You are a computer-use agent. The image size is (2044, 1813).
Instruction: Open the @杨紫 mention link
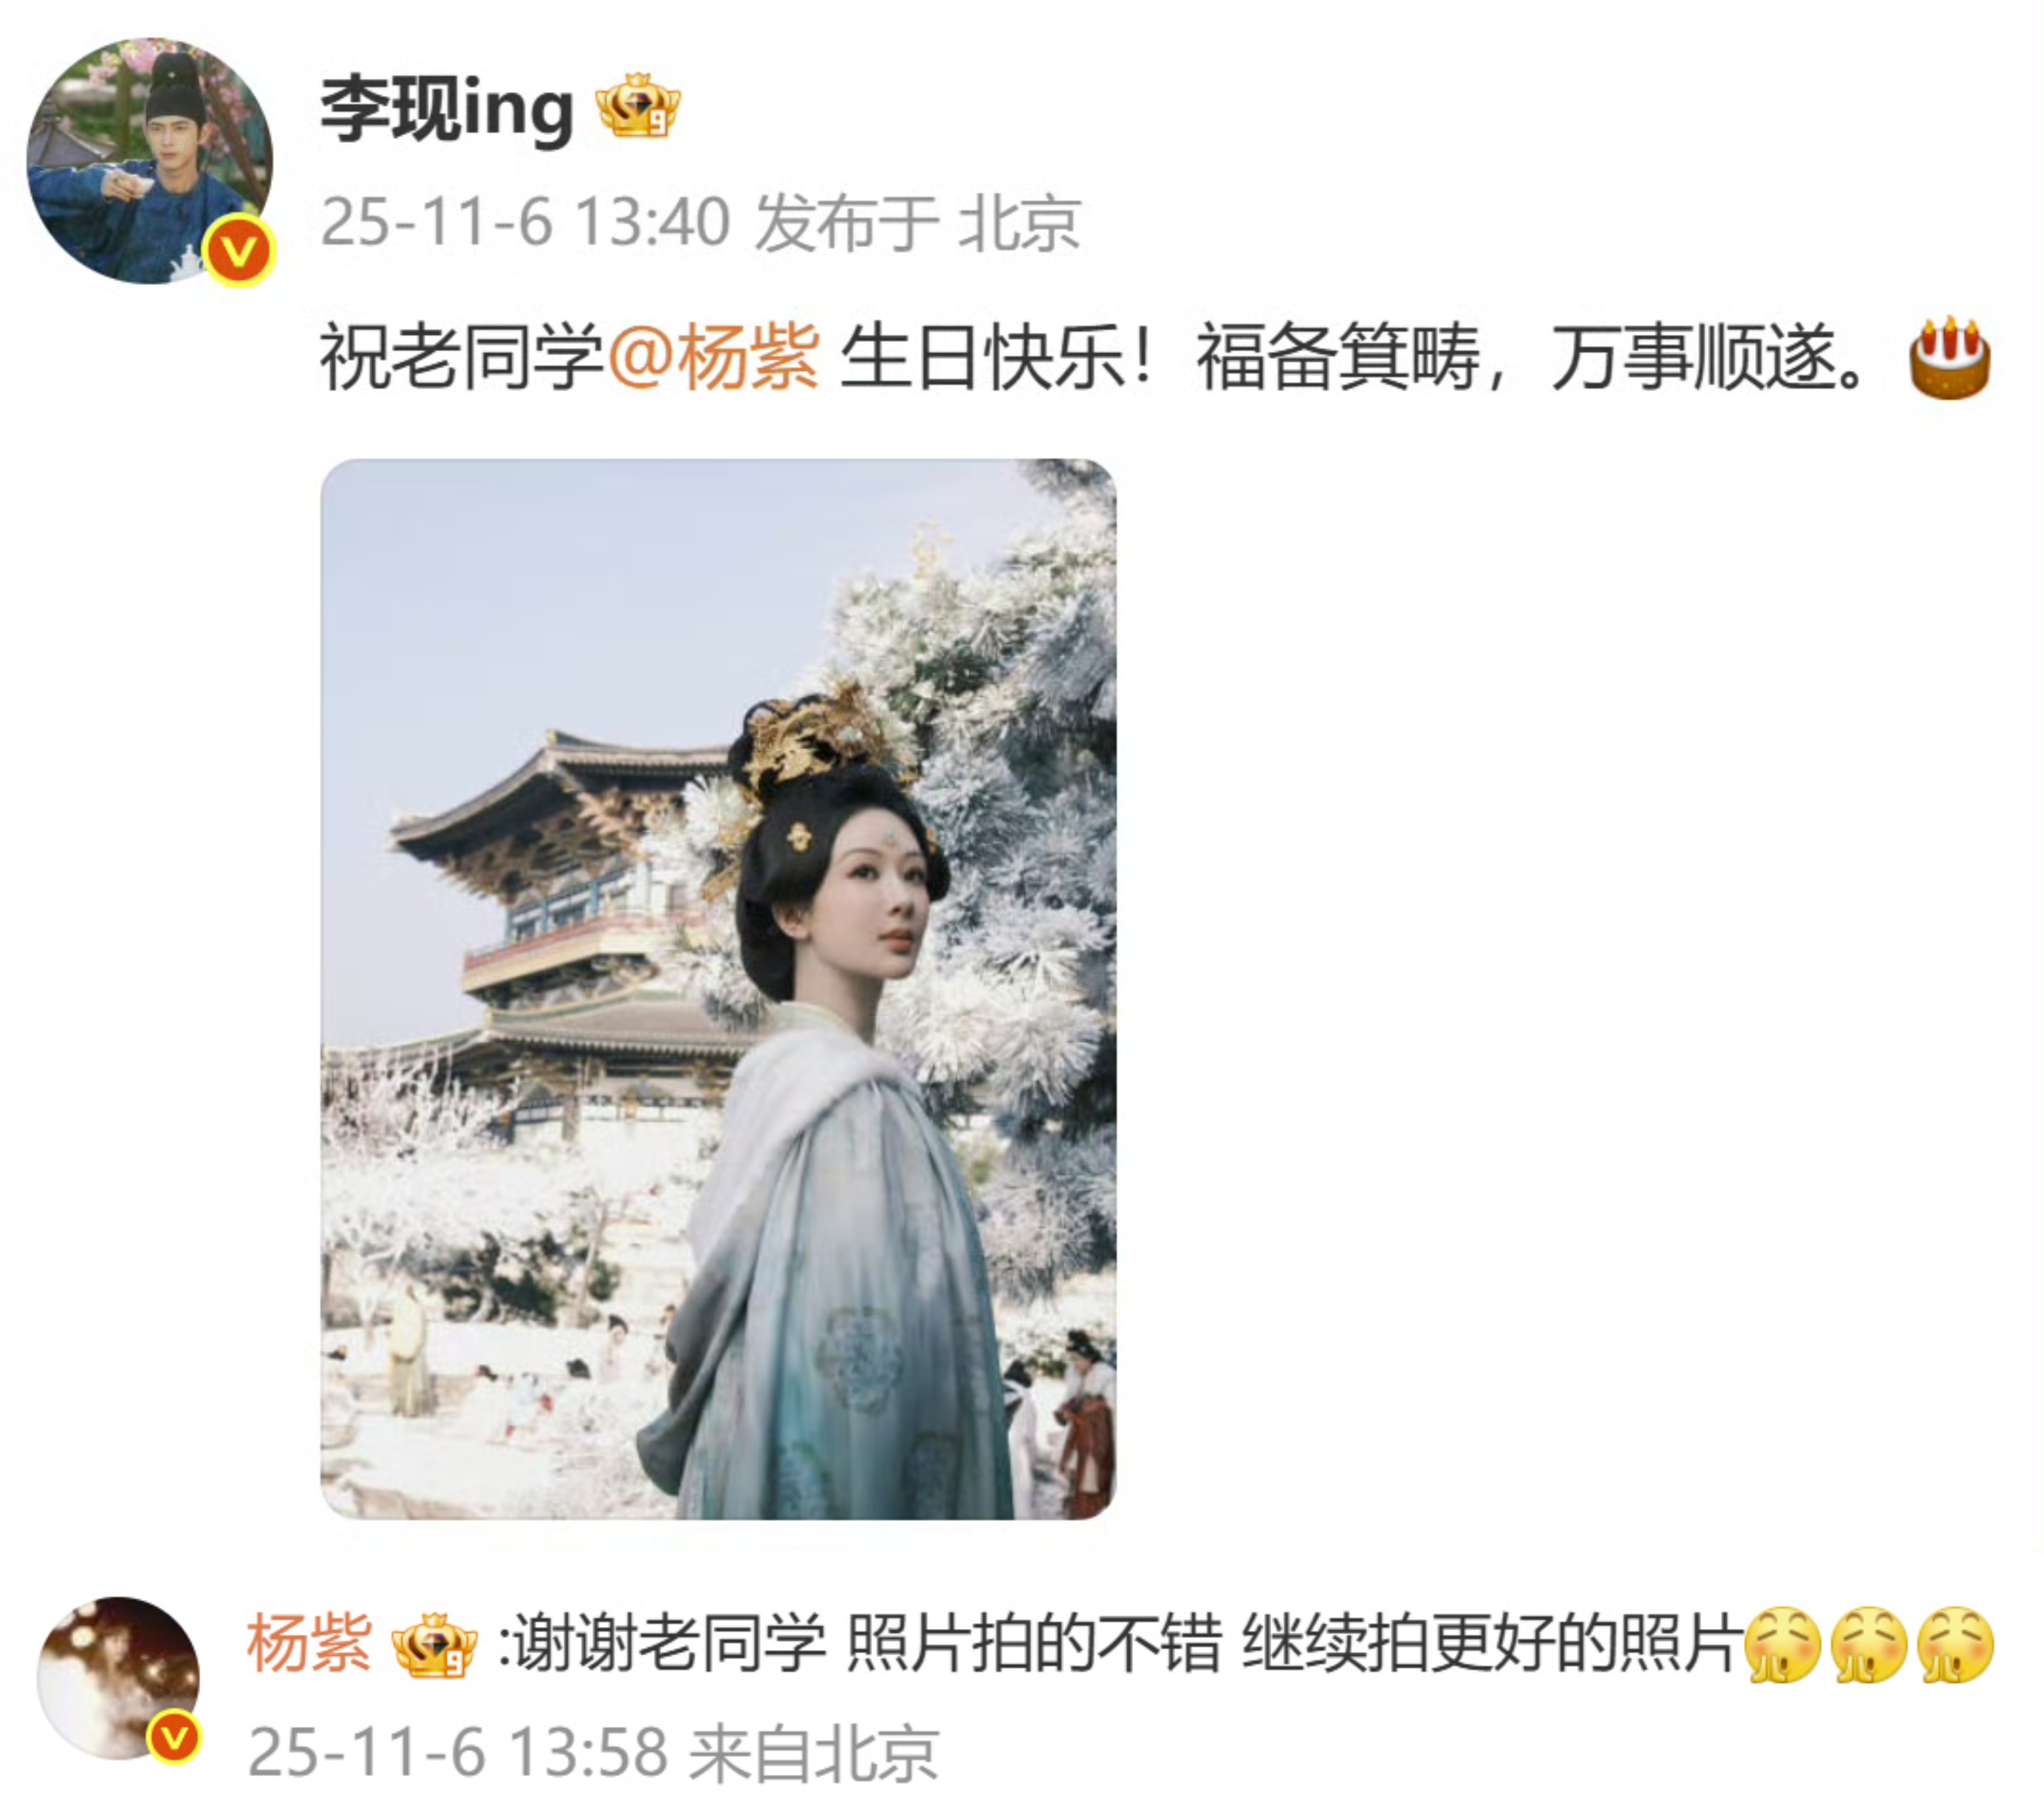(713, 357)
